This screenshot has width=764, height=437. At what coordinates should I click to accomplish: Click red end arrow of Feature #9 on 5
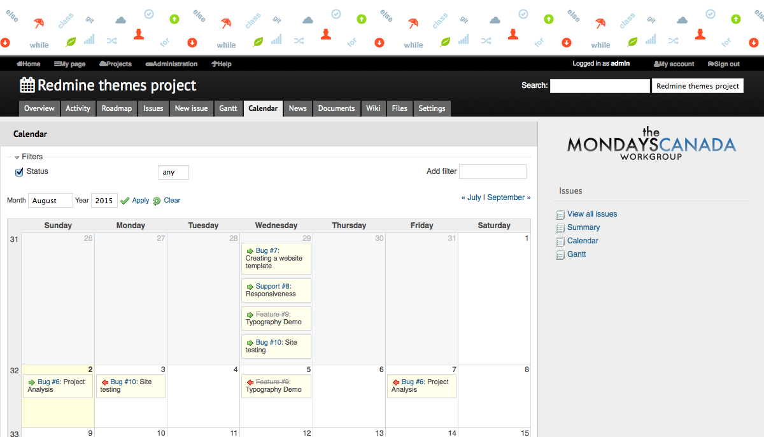pos(250,383)
